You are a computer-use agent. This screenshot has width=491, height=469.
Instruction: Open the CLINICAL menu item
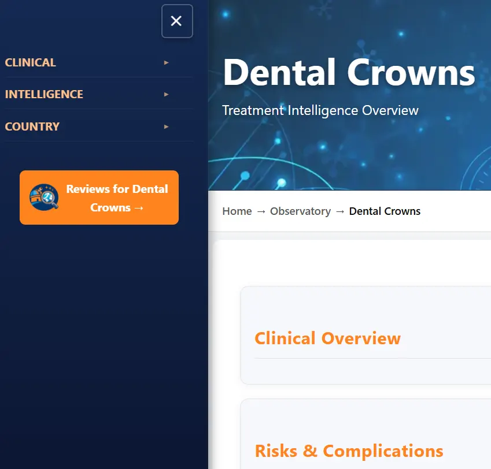(31, 62)
